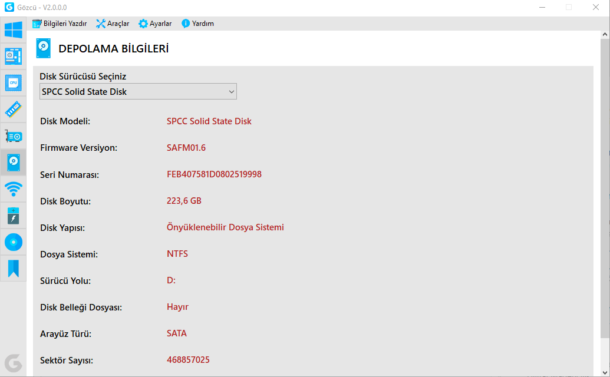610x377 pixels.
Task: Open the Wi-Fi network info sidebar icon
Action: pos(13,189)
